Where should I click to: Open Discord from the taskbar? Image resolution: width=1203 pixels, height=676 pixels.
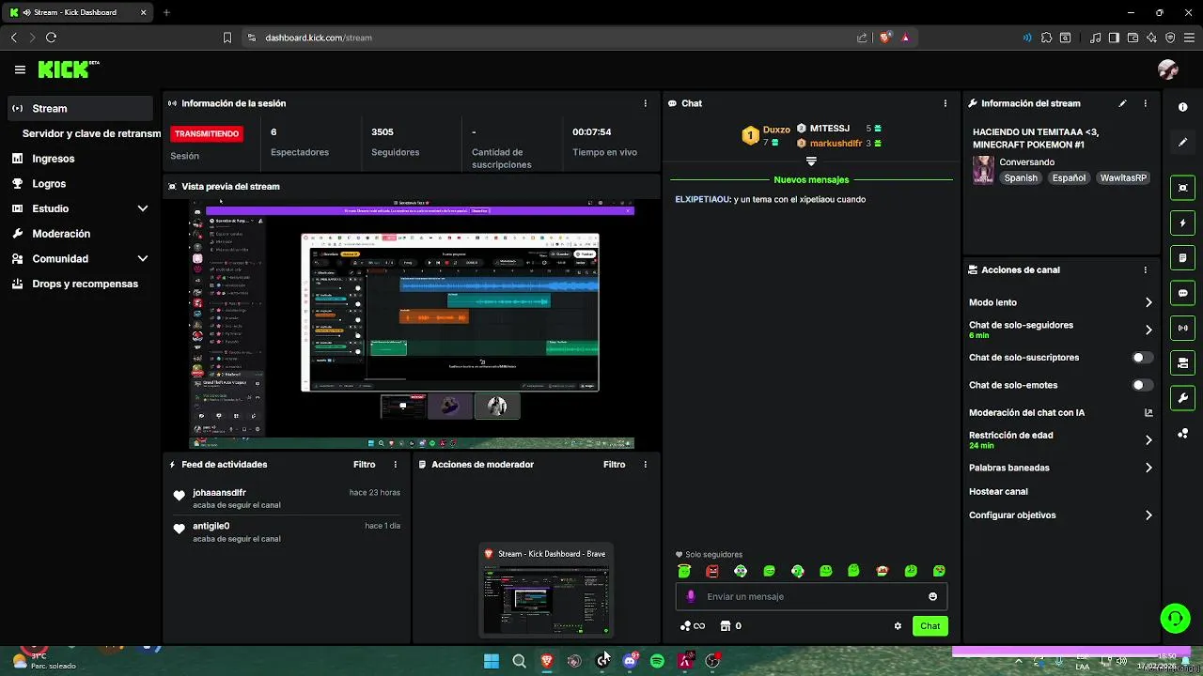click(630, 661)
